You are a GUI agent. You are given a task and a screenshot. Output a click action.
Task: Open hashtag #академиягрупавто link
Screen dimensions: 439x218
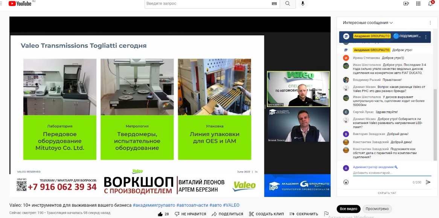(x=154, y=205)
